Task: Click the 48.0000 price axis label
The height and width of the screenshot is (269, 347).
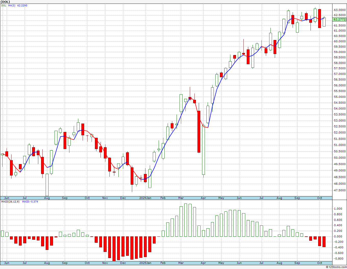Action: tap(340, 184)
